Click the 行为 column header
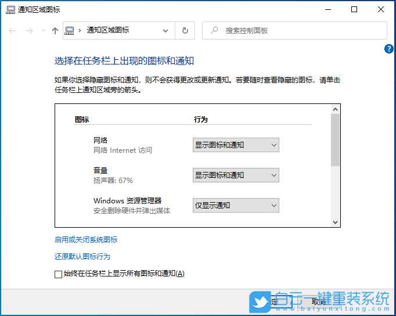Image resolution: width=396 pixels, height=316 pixels. 200,119
